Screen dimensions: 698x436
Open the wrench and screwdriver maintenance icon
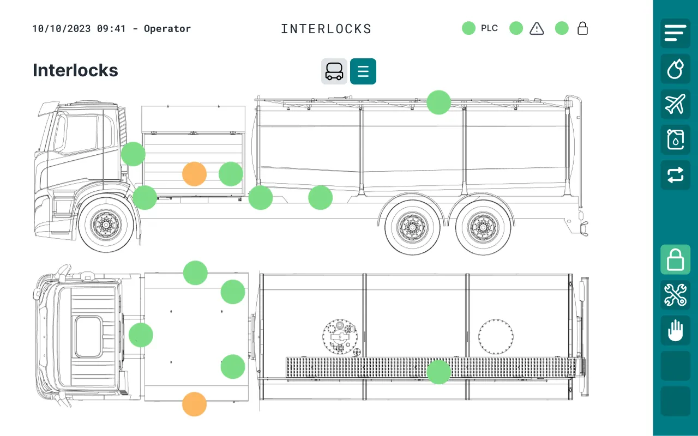[675, 295]
